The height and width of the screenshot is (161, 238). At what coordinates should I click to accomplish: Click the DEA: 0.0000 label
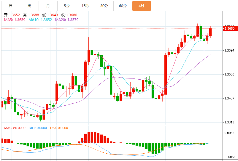[59, 128]
